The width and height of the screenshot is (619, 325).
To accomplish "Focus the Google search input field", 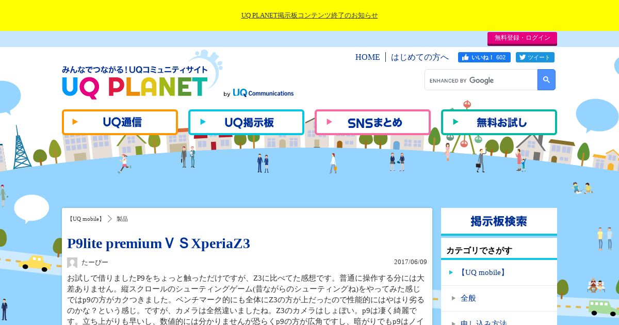I will 481,80.
